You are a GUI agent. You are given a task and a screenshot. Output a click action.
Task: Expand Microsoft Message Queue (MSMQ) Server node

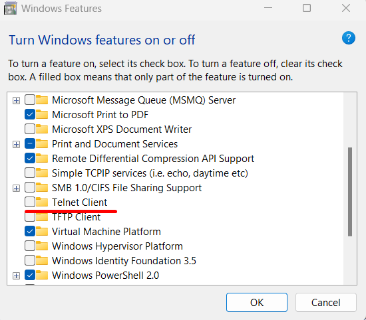(x=16, y=101)
